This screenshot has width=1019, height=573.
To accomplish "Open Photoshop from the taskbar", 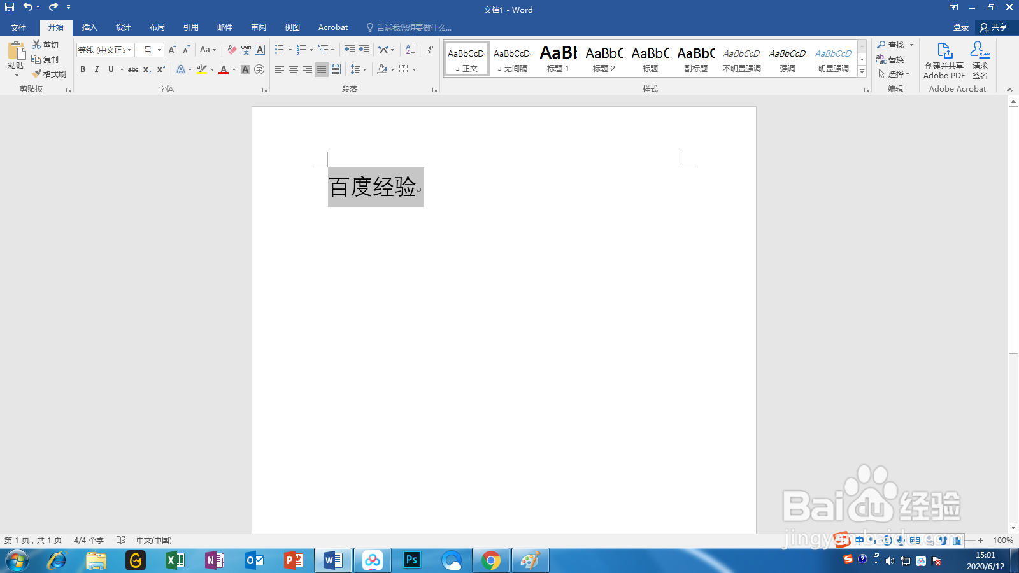I will tap(411, 560).
